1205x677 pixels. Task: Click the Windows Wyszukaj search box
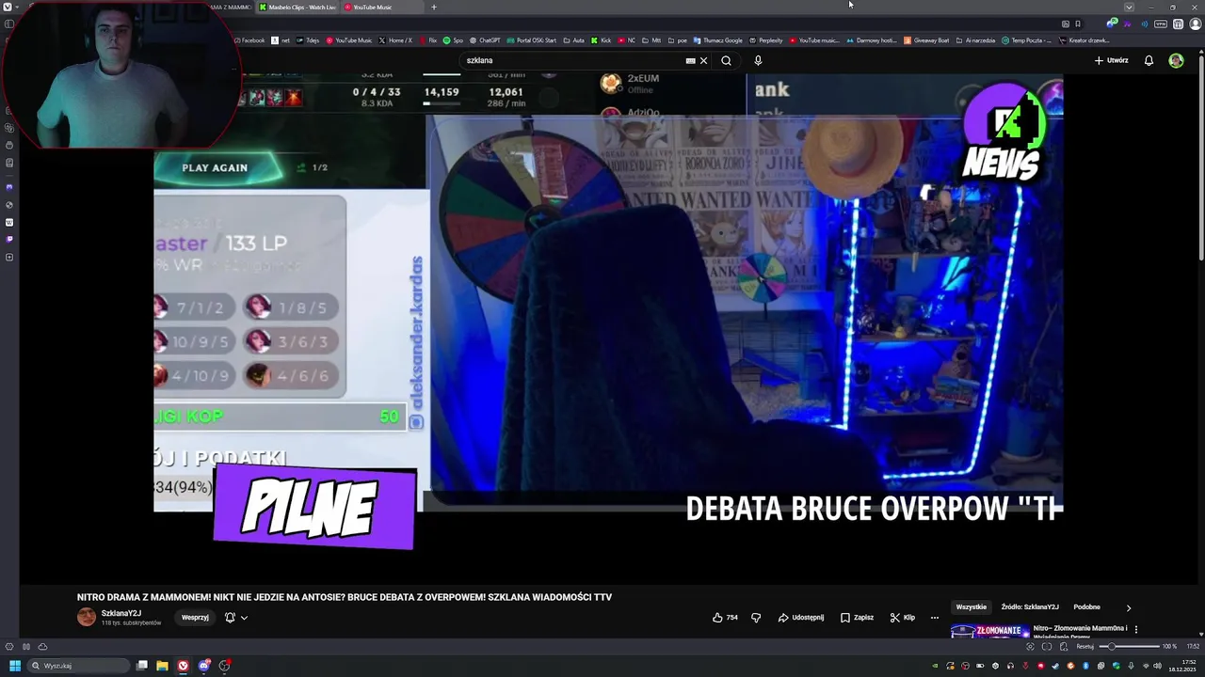78,666
